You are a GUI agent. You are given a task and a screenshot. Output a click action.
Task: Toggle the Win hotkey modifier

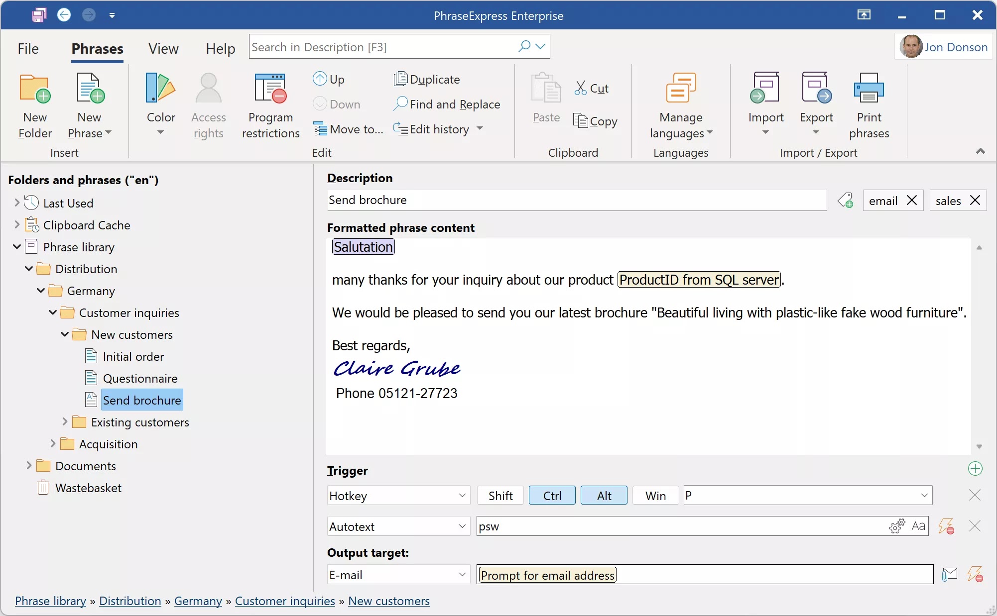[655, 496]
